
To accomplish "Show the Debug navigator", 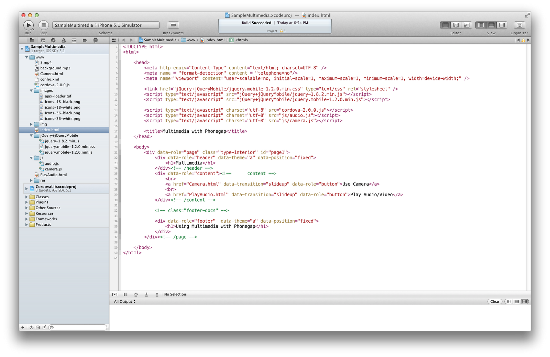I will (x=74, y=40).
